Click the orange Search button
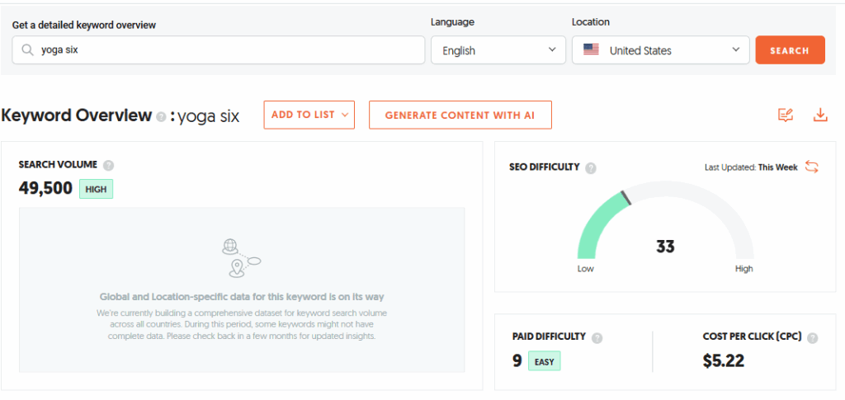845x400 pixels. 790,50
